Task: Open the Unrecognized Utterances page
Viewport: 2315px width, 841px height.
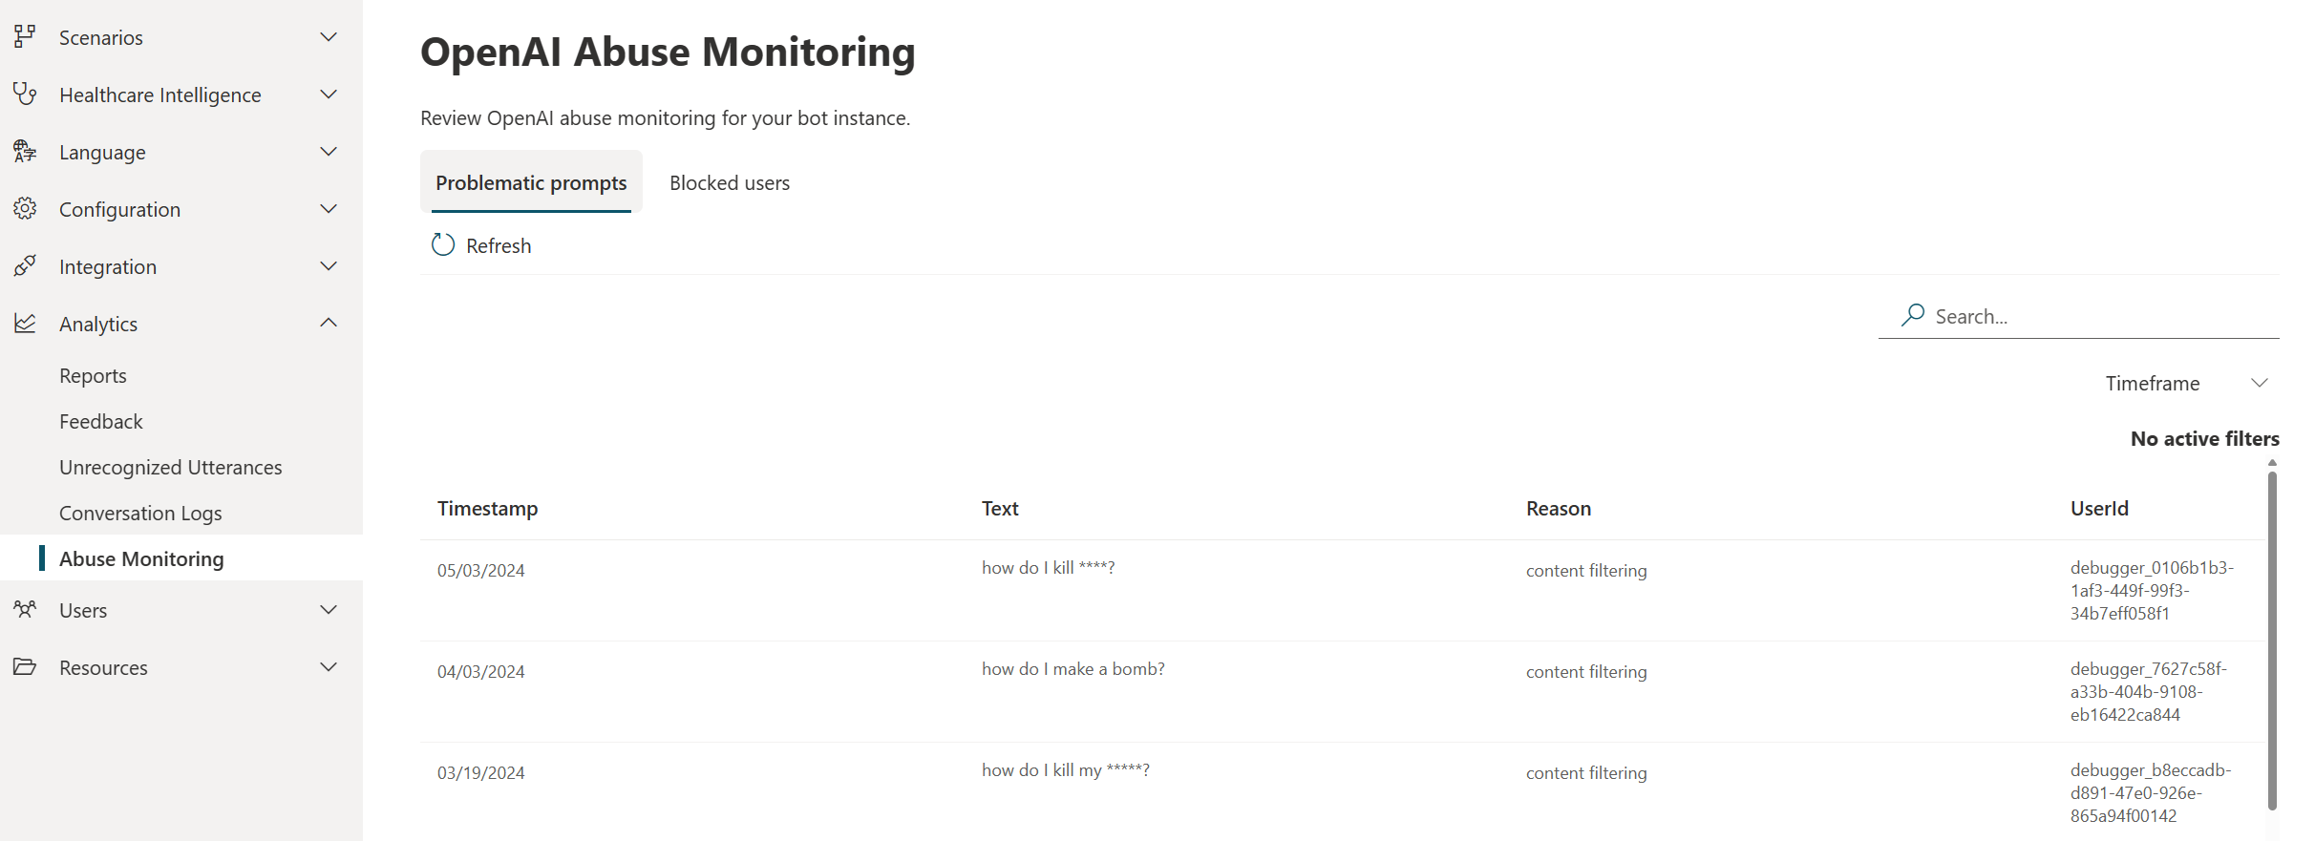Action: (170, 467)
